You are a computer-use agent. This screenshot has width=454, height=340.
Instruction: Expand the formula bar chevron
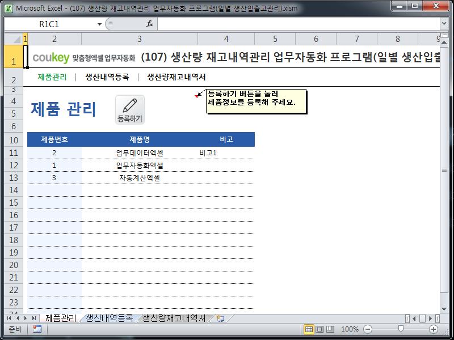click(x=444, y=24)
